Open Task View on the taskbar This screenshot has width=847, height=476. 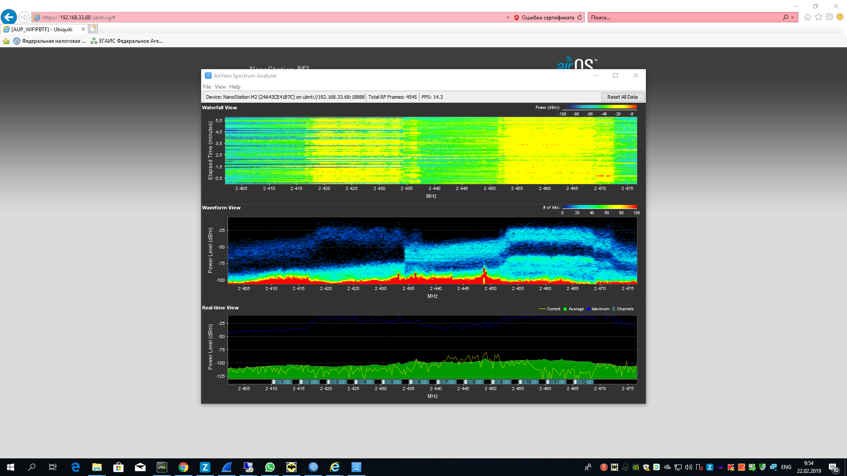[53, 467]
